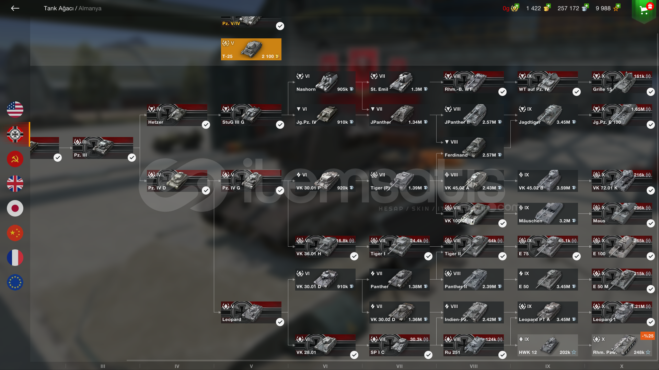
Task: Select the USA nation flag
Action: click(x=15, y=110)
